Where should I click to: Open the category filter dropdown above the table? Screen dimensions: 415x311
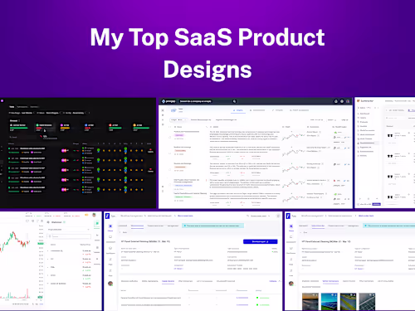[178, 119]
